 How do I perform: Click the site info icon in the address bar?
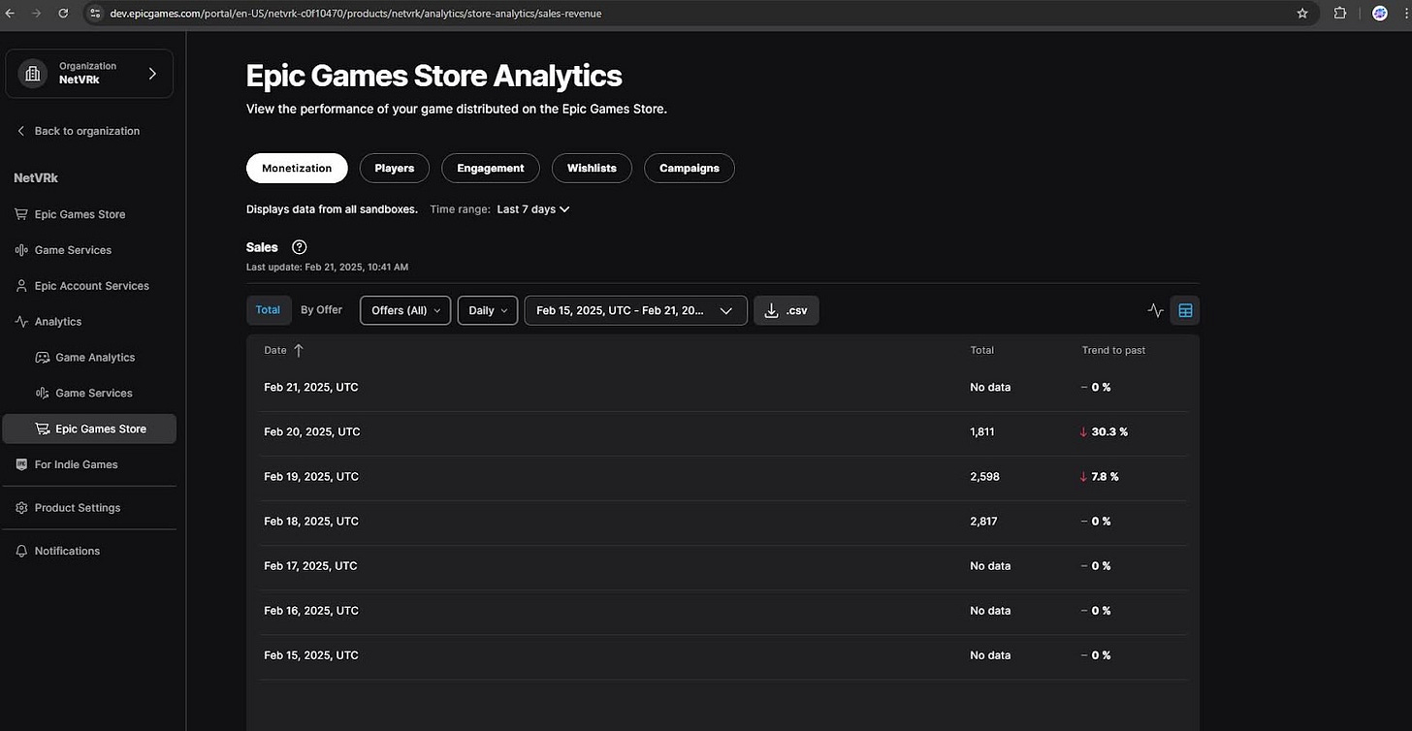(95, 14)
